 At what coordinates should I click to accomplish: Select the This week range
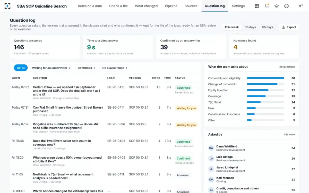coord(231,27)
